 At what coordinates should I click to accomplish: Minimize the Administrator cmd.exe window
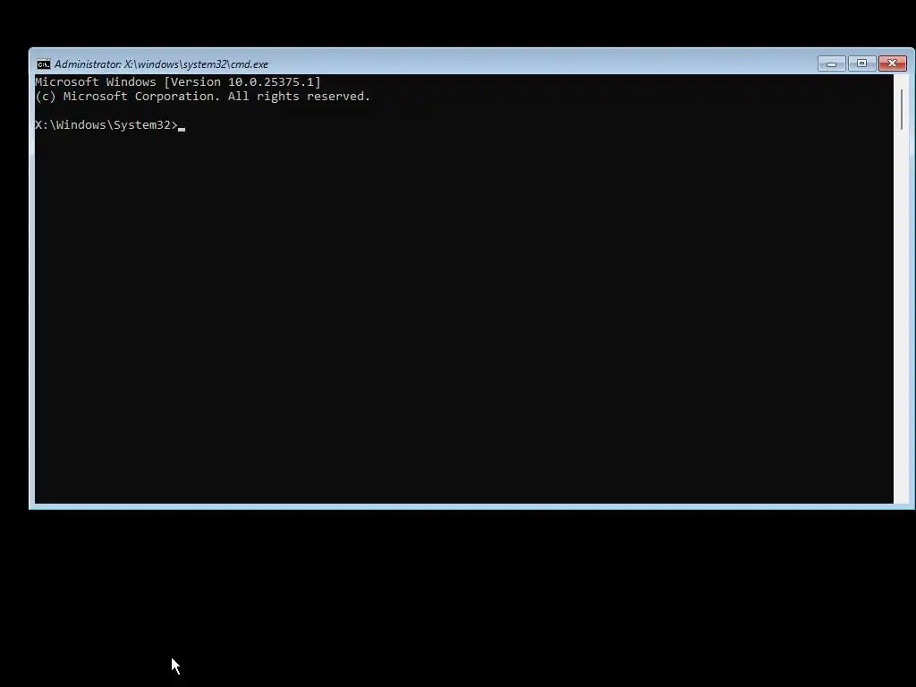(x=831, y=64)
